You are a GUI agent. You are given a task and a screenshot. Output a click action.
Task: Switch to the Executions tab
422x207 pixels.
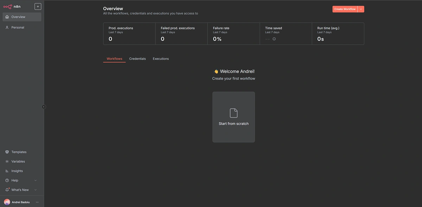coord(161,59)
